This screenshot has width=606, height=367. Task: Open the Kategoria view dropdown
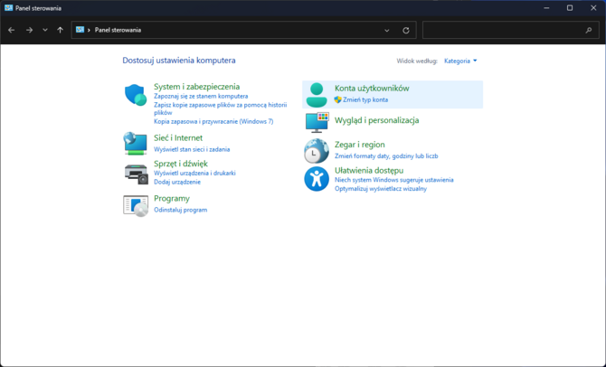point(460,61)
